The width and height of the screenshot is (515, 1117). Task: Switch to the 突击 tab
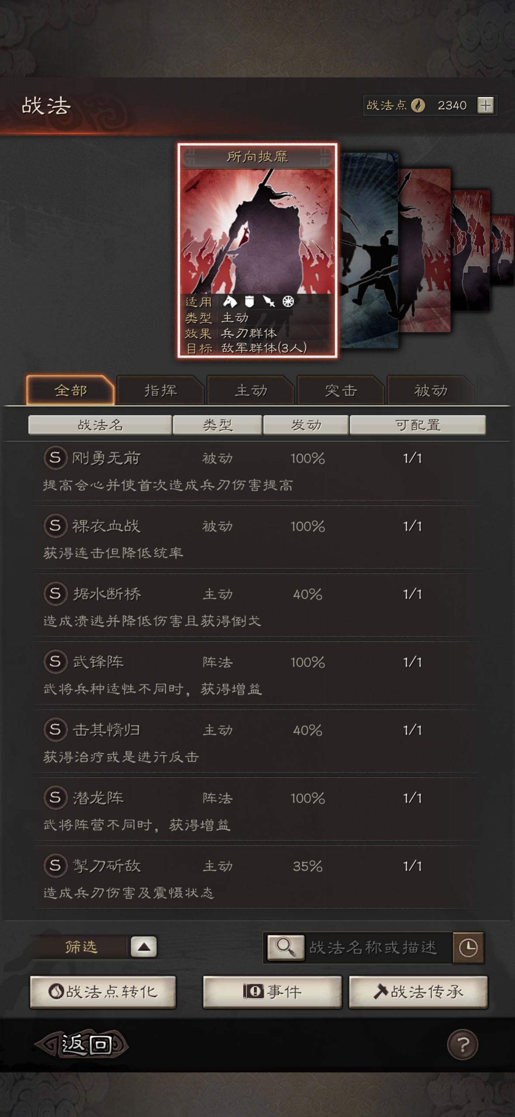[x=341, y=390]
